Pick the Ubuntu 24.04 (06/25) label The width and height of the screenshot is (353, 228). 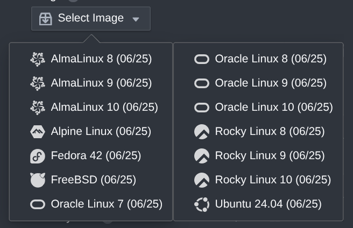pyautogui.click(x=268, y=204)
